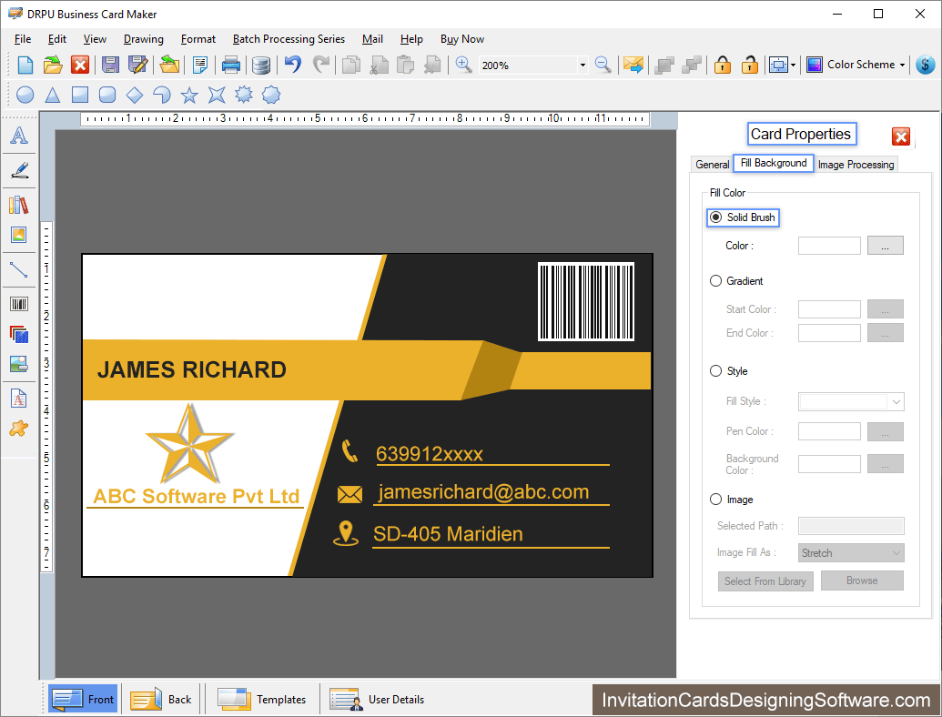Select the Library books icon

(19, 205)
